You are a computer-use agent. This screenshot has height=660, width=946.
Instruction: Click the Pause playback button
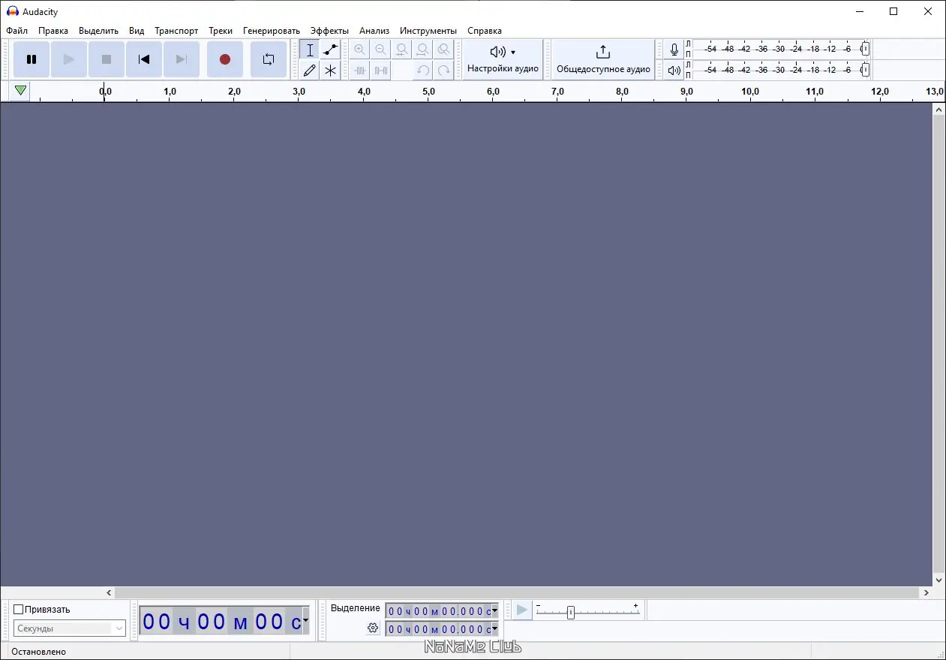click(x=32, y=59)
